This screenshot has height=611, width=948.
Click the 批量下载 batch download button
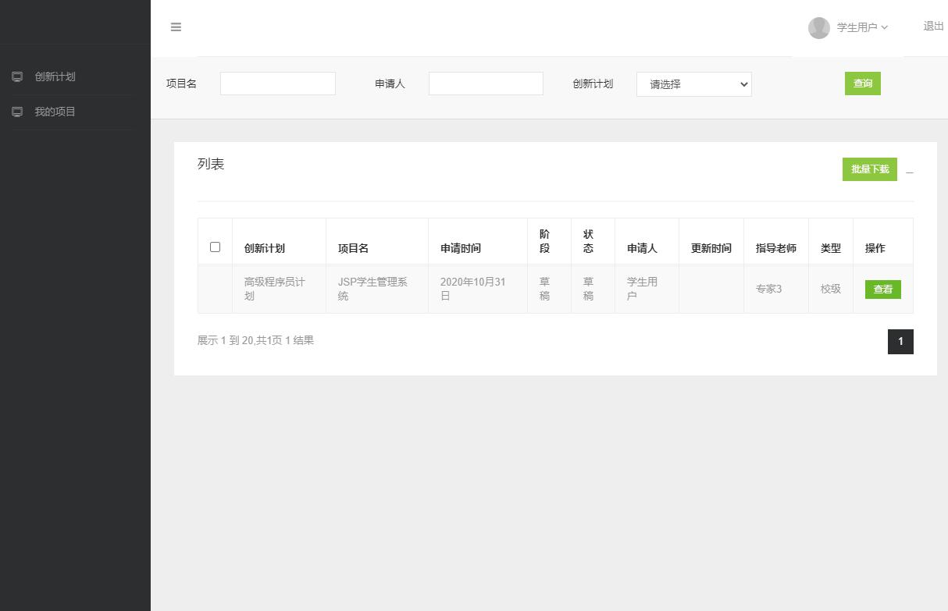pos(869,169)
